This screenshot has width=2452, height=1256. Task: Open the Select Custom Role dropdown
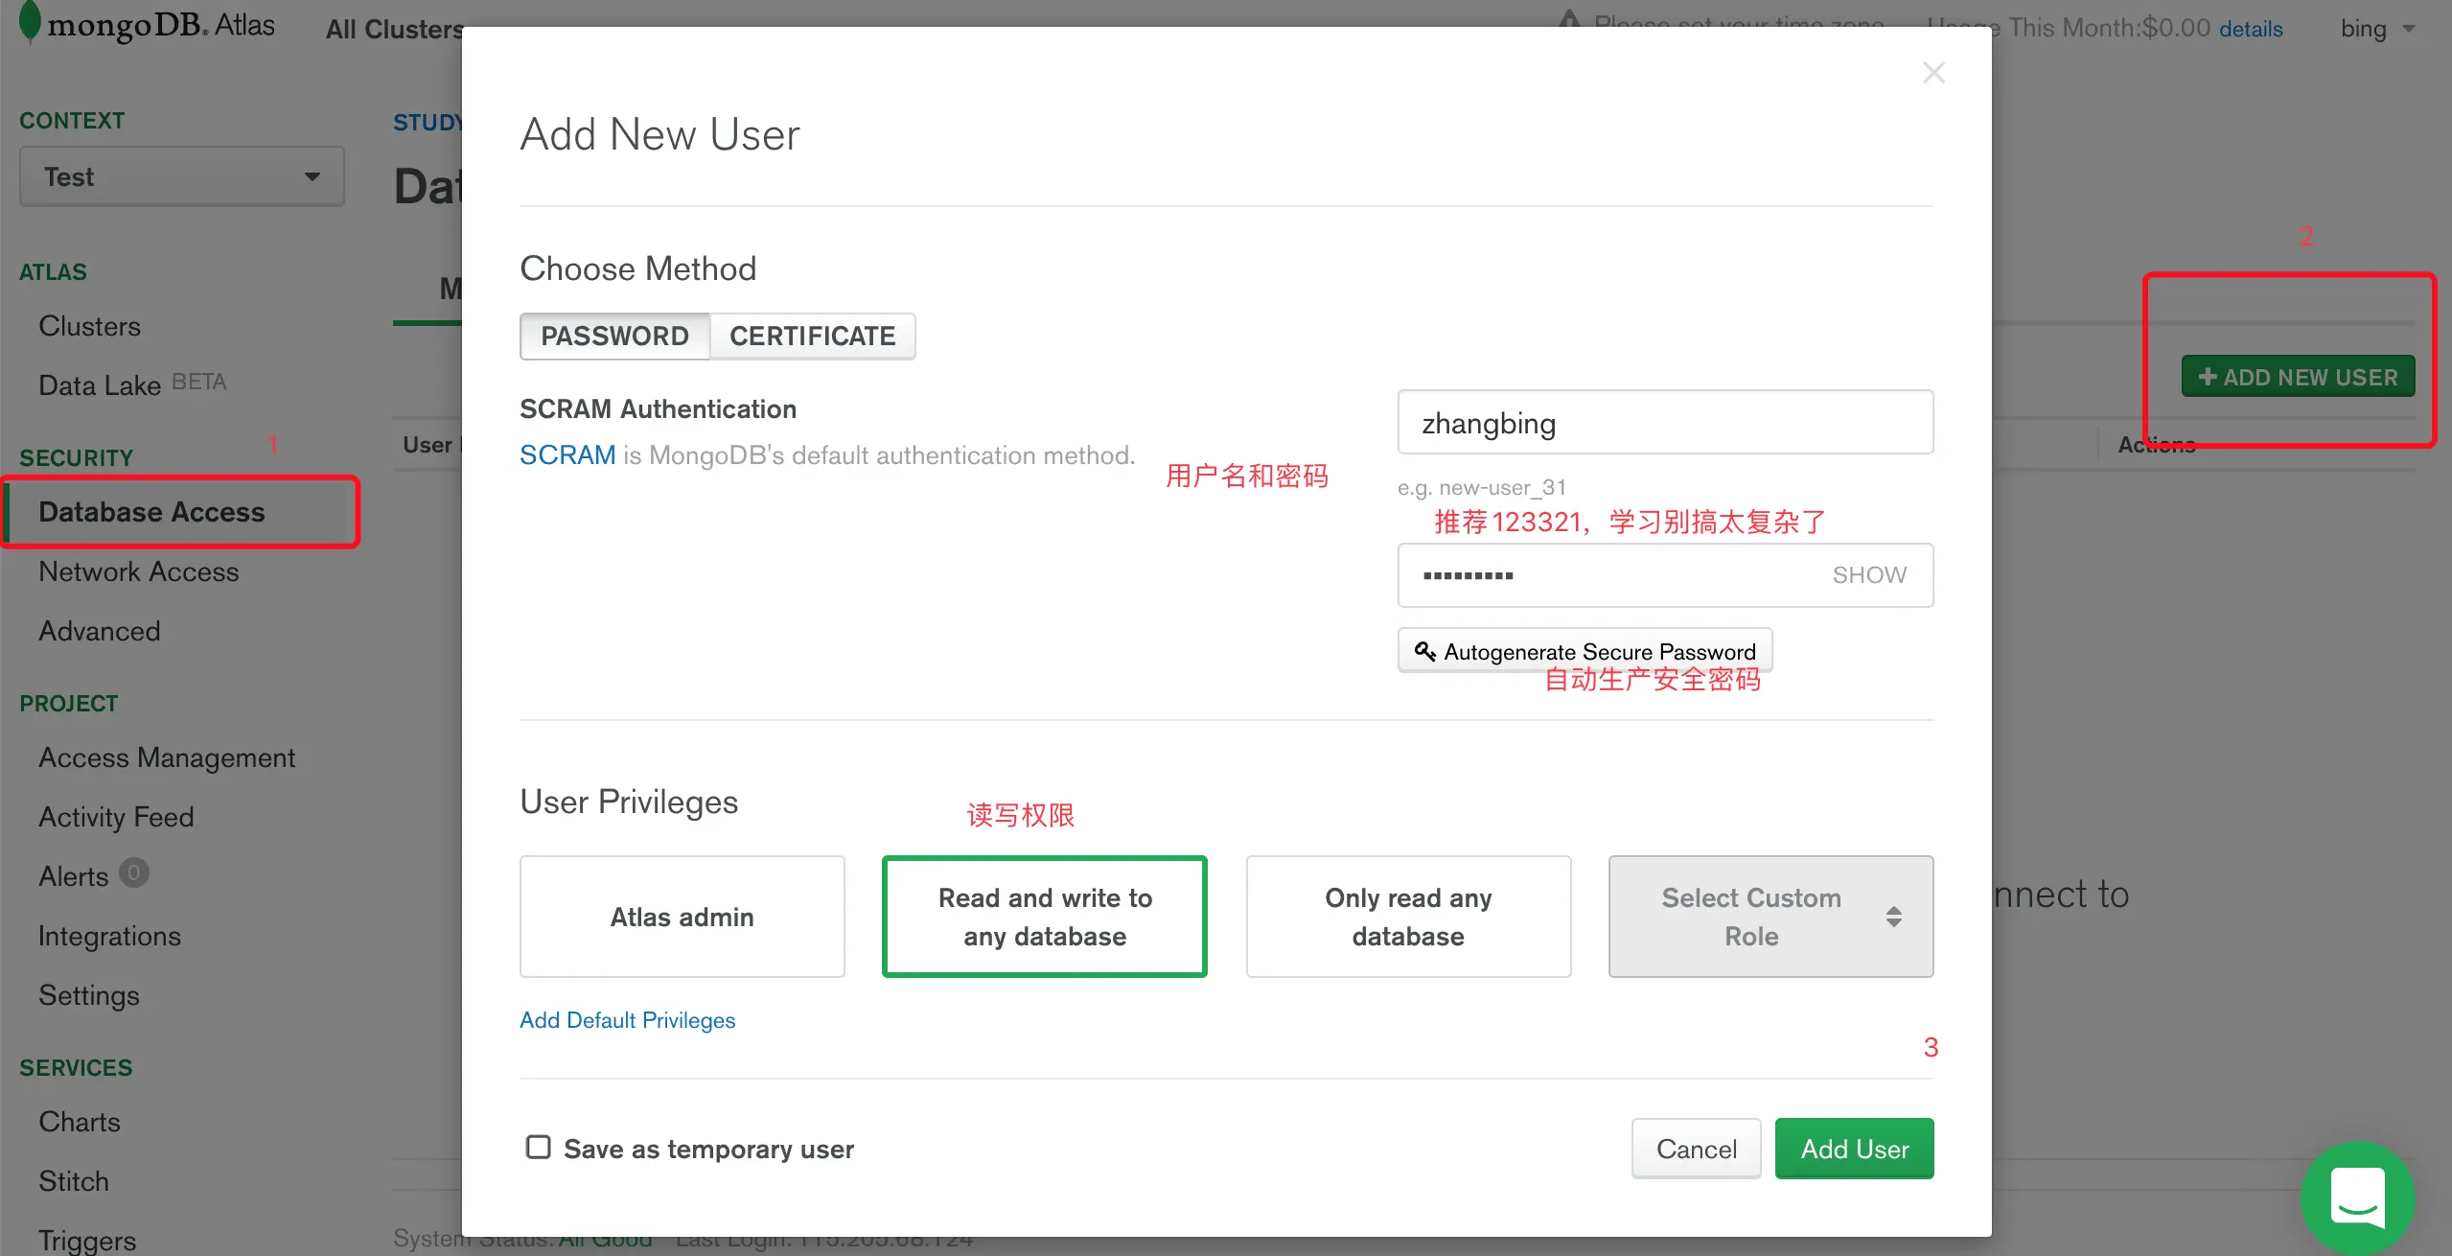point(1770,917)
